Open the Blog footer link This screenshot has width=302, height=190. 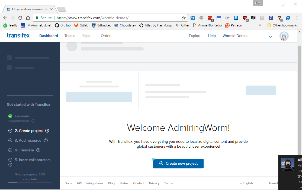point(111,183)
